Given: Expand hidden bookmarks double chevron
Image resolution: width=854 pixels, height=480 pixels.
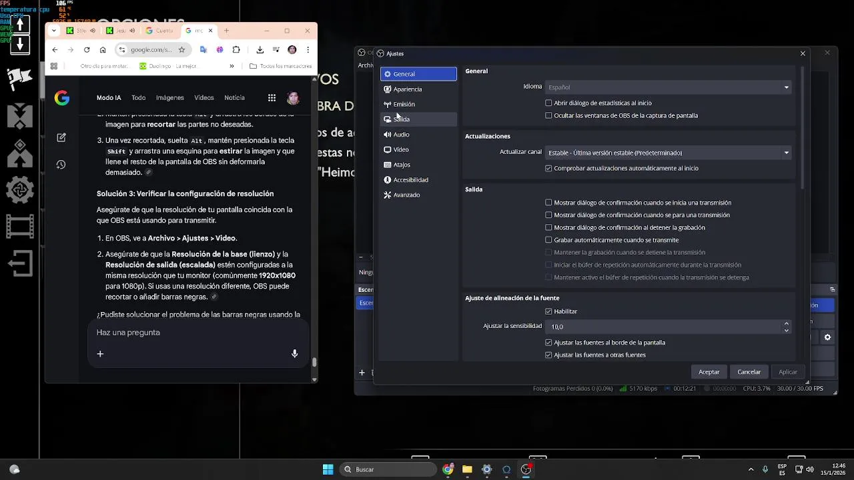Looking at the screenshot, I should pyautogui.click(x=232, y=66).
